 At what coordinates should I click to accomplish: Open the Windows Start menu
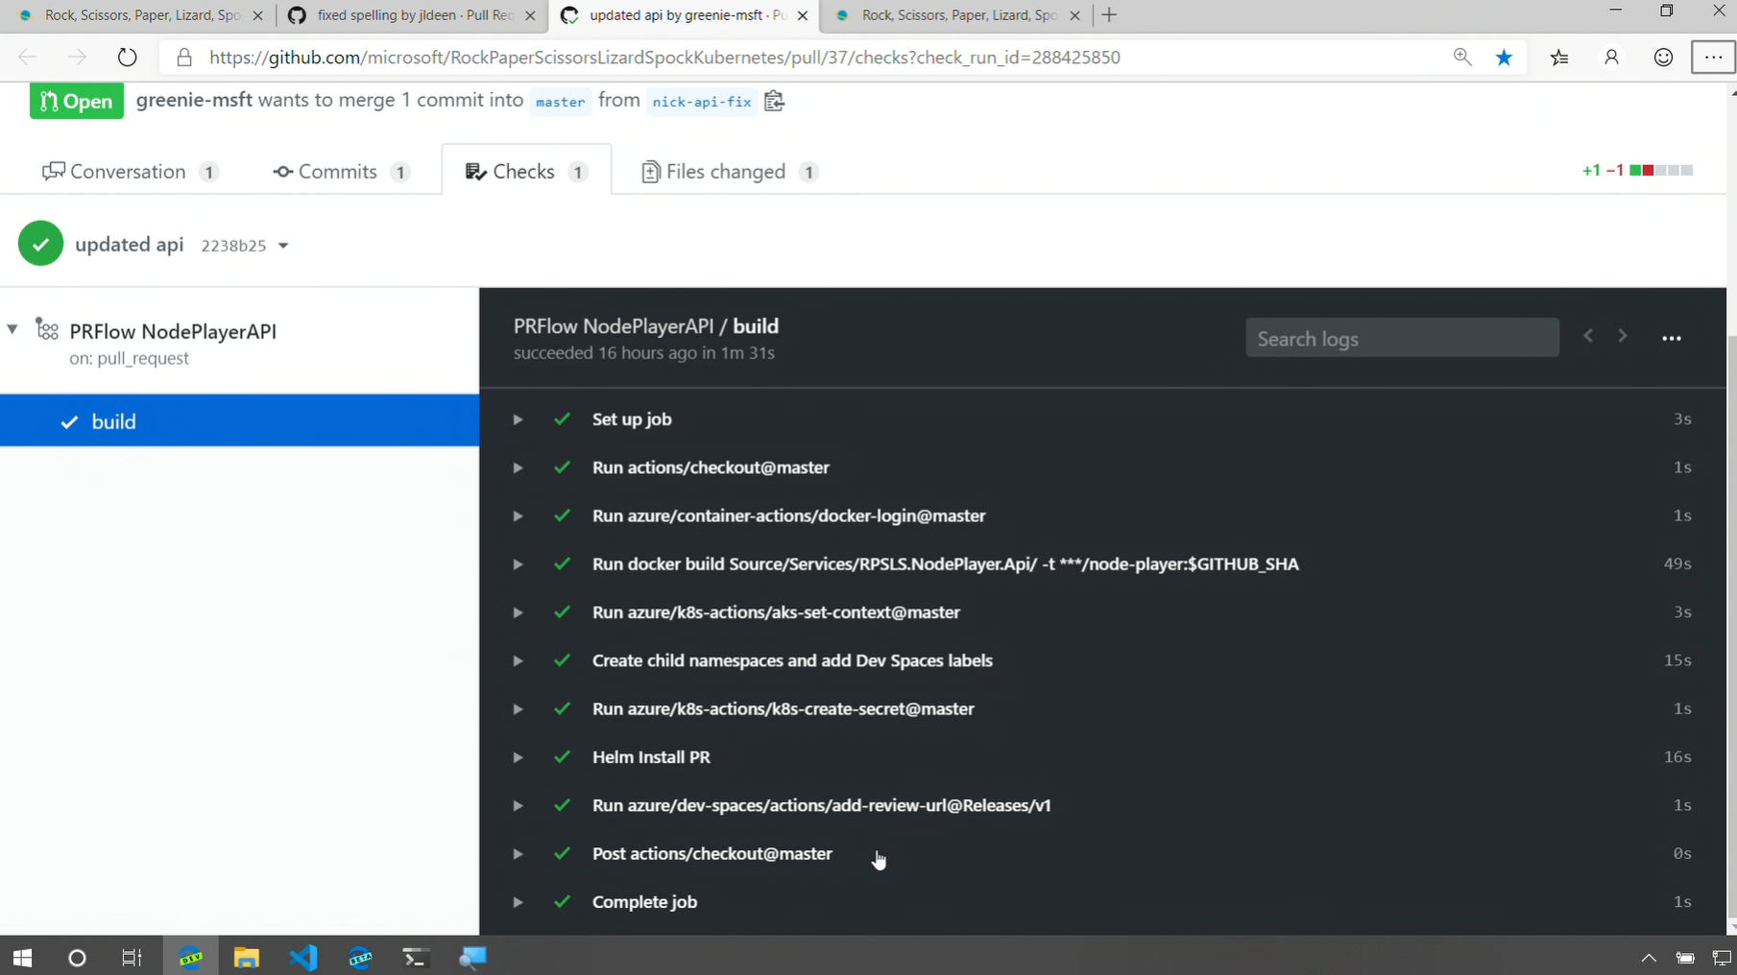point(22,957)
